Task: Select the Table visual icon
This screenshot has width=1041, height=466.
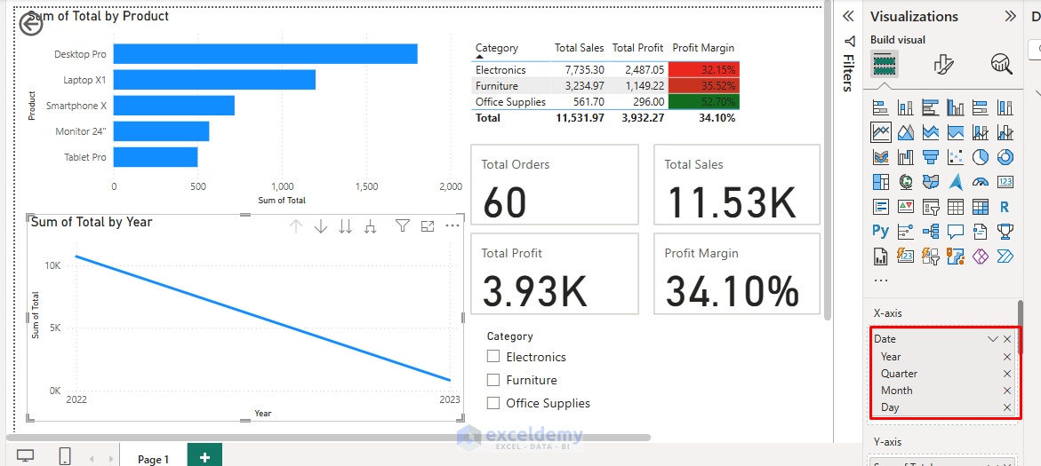Action: click(x=956, y=207)
